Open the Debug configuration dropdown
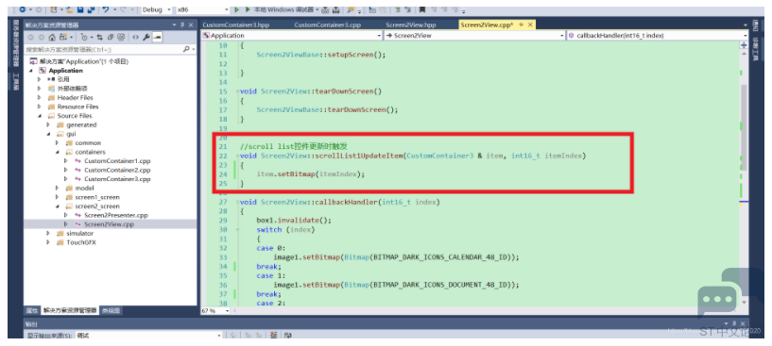772x346 pixels. coord(169,9)
